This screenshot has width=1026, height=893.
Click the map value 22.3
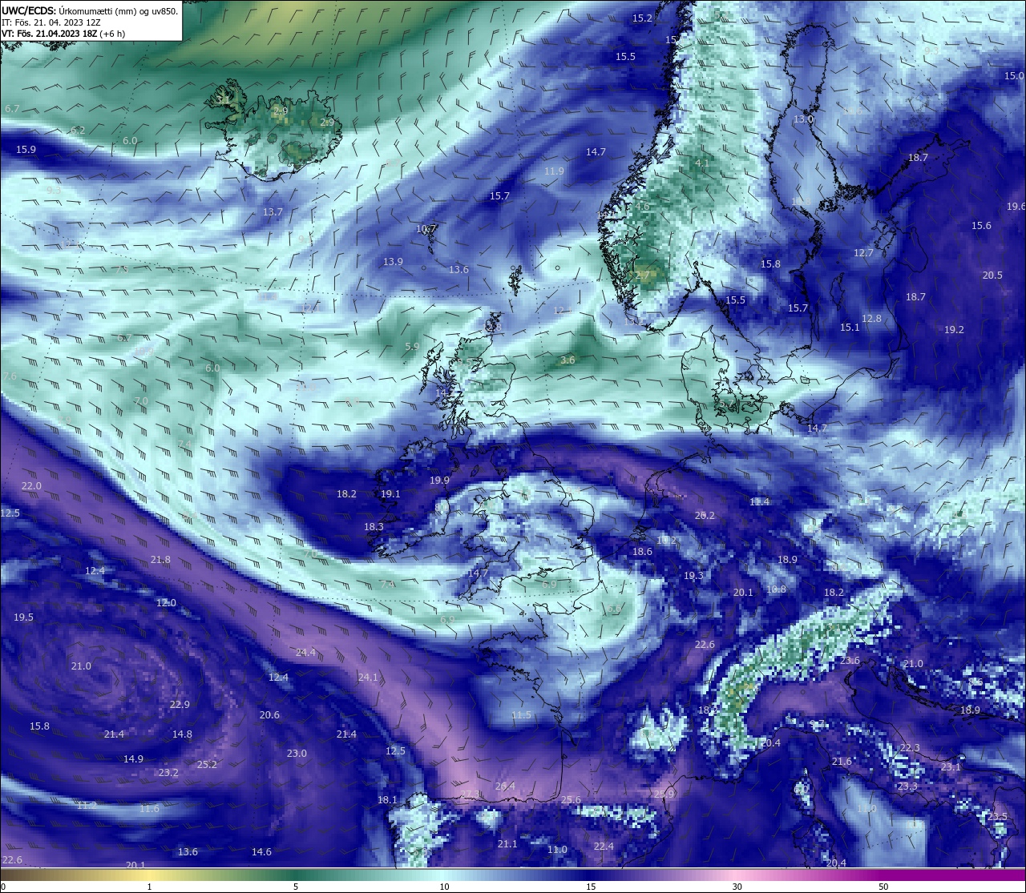click(910, 747)
